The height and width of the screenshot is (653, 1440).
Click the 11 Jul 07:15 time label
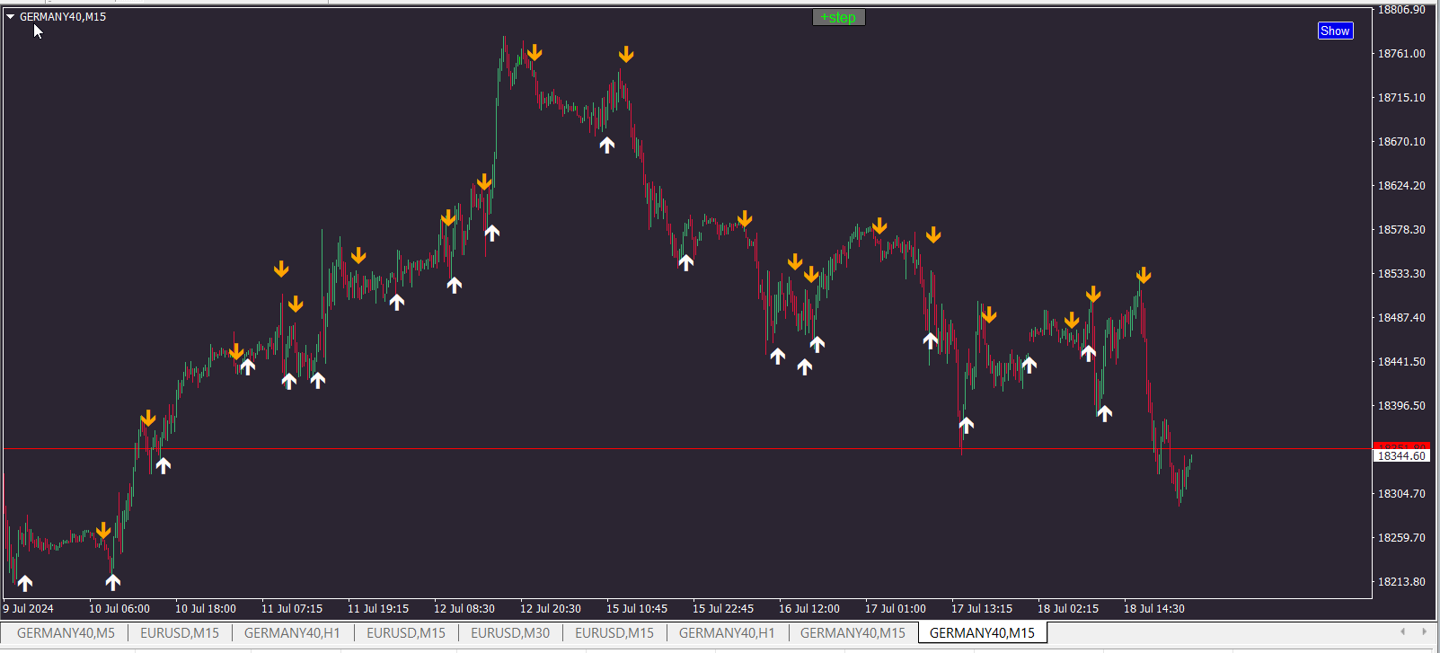pos(292,609)
